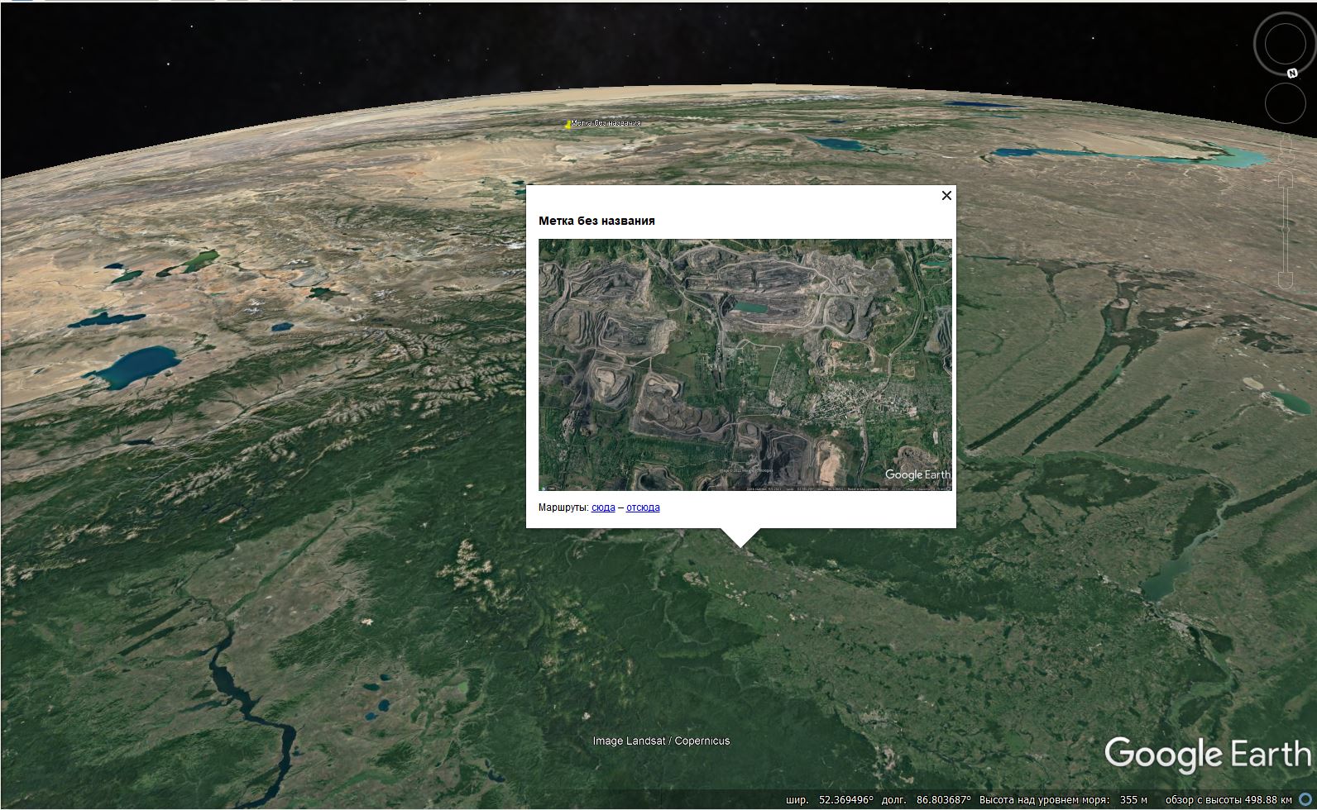Click the Street View pegman icon
1317x810 pixels.
click(x=1286, y=148)
